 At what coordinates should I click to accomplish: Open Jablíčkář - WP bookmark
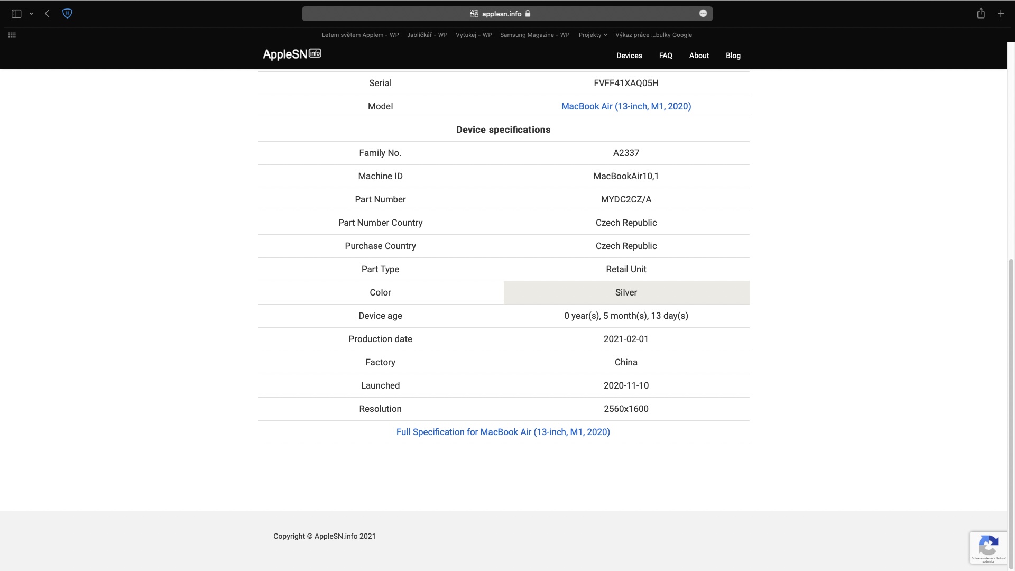pos(427,35)
